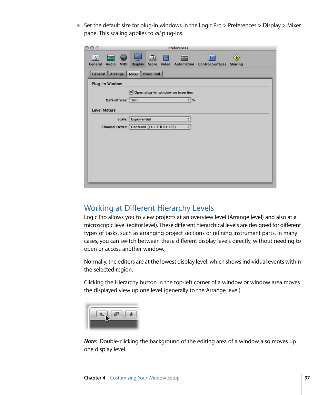Image resolution: width=329 pixels, height=395 pixels.
Task: Open the Default Size dropdown
Action: [x=160, y=100]
